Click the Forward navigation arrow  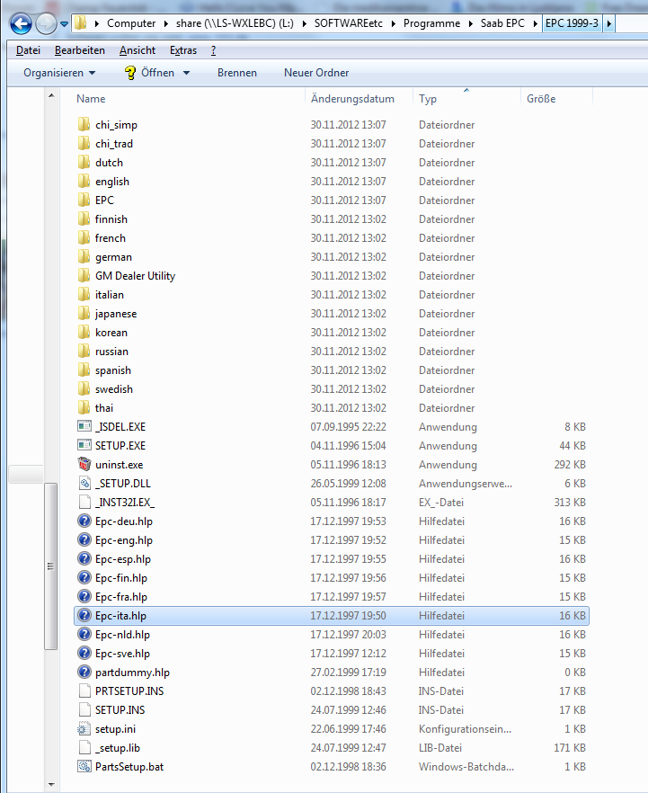pos(46,23)
